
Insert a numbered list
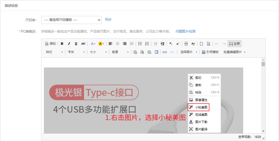[147, 44]
